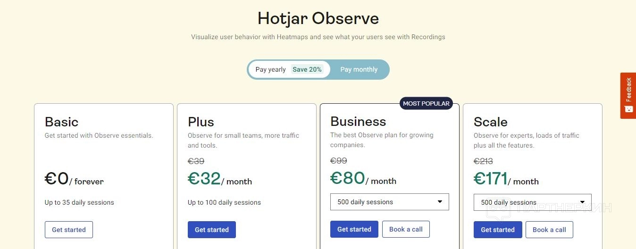Click the Scale plan €171 price

(491, 179)
